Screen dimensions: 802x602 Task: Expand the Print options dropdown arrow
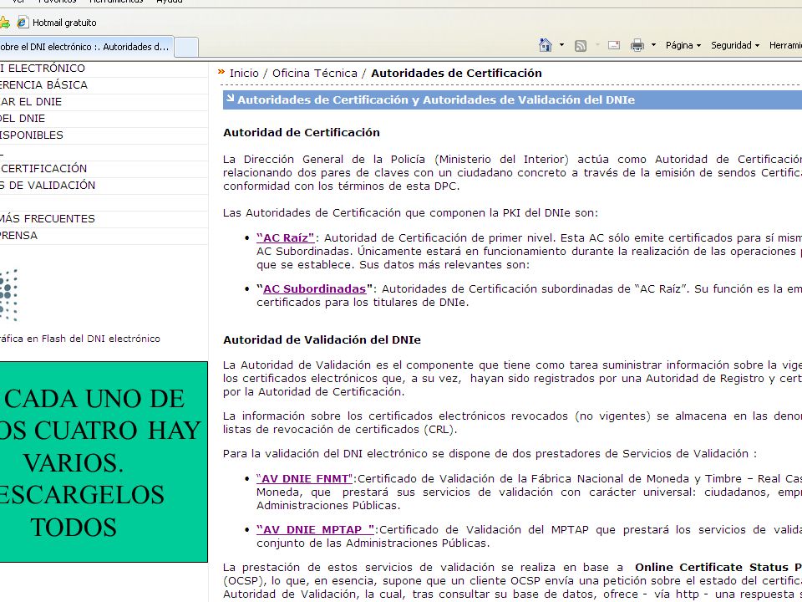pos(653,45)
